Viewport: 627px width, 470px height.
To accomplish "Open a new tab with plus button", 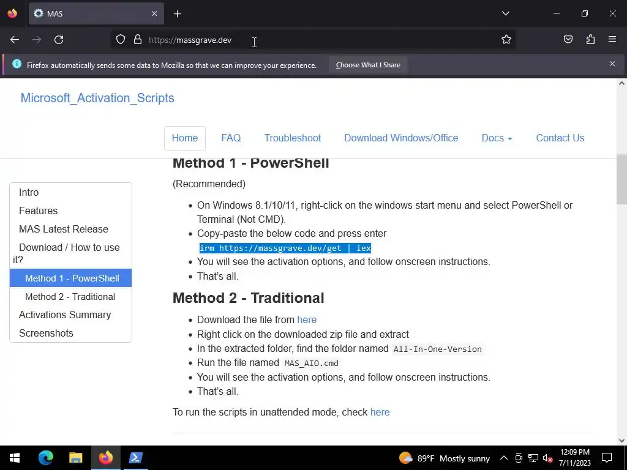I will click(x=177, y=14).
